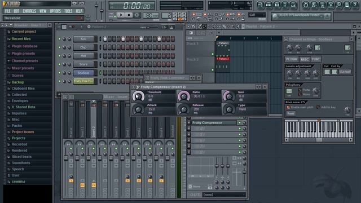Switch to the MISC tab in Channel settings
This screenshot has width=361, height=203.
[x=305, y=59]
